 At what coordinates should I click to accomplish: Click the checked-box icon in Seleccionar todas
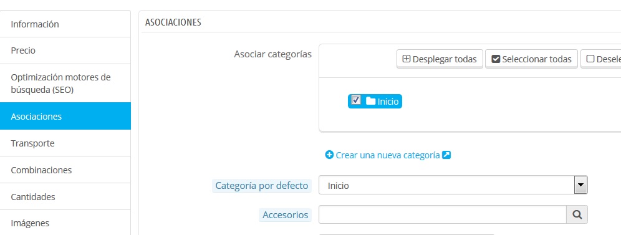click(496, 59)
